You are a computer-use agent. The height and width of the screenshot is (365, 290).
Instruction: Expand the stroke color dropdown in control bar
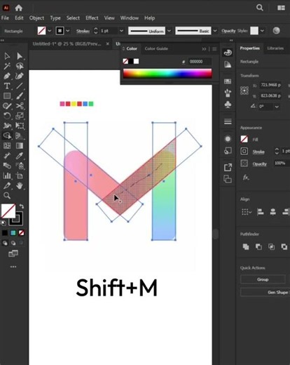[x=68, y=31]
